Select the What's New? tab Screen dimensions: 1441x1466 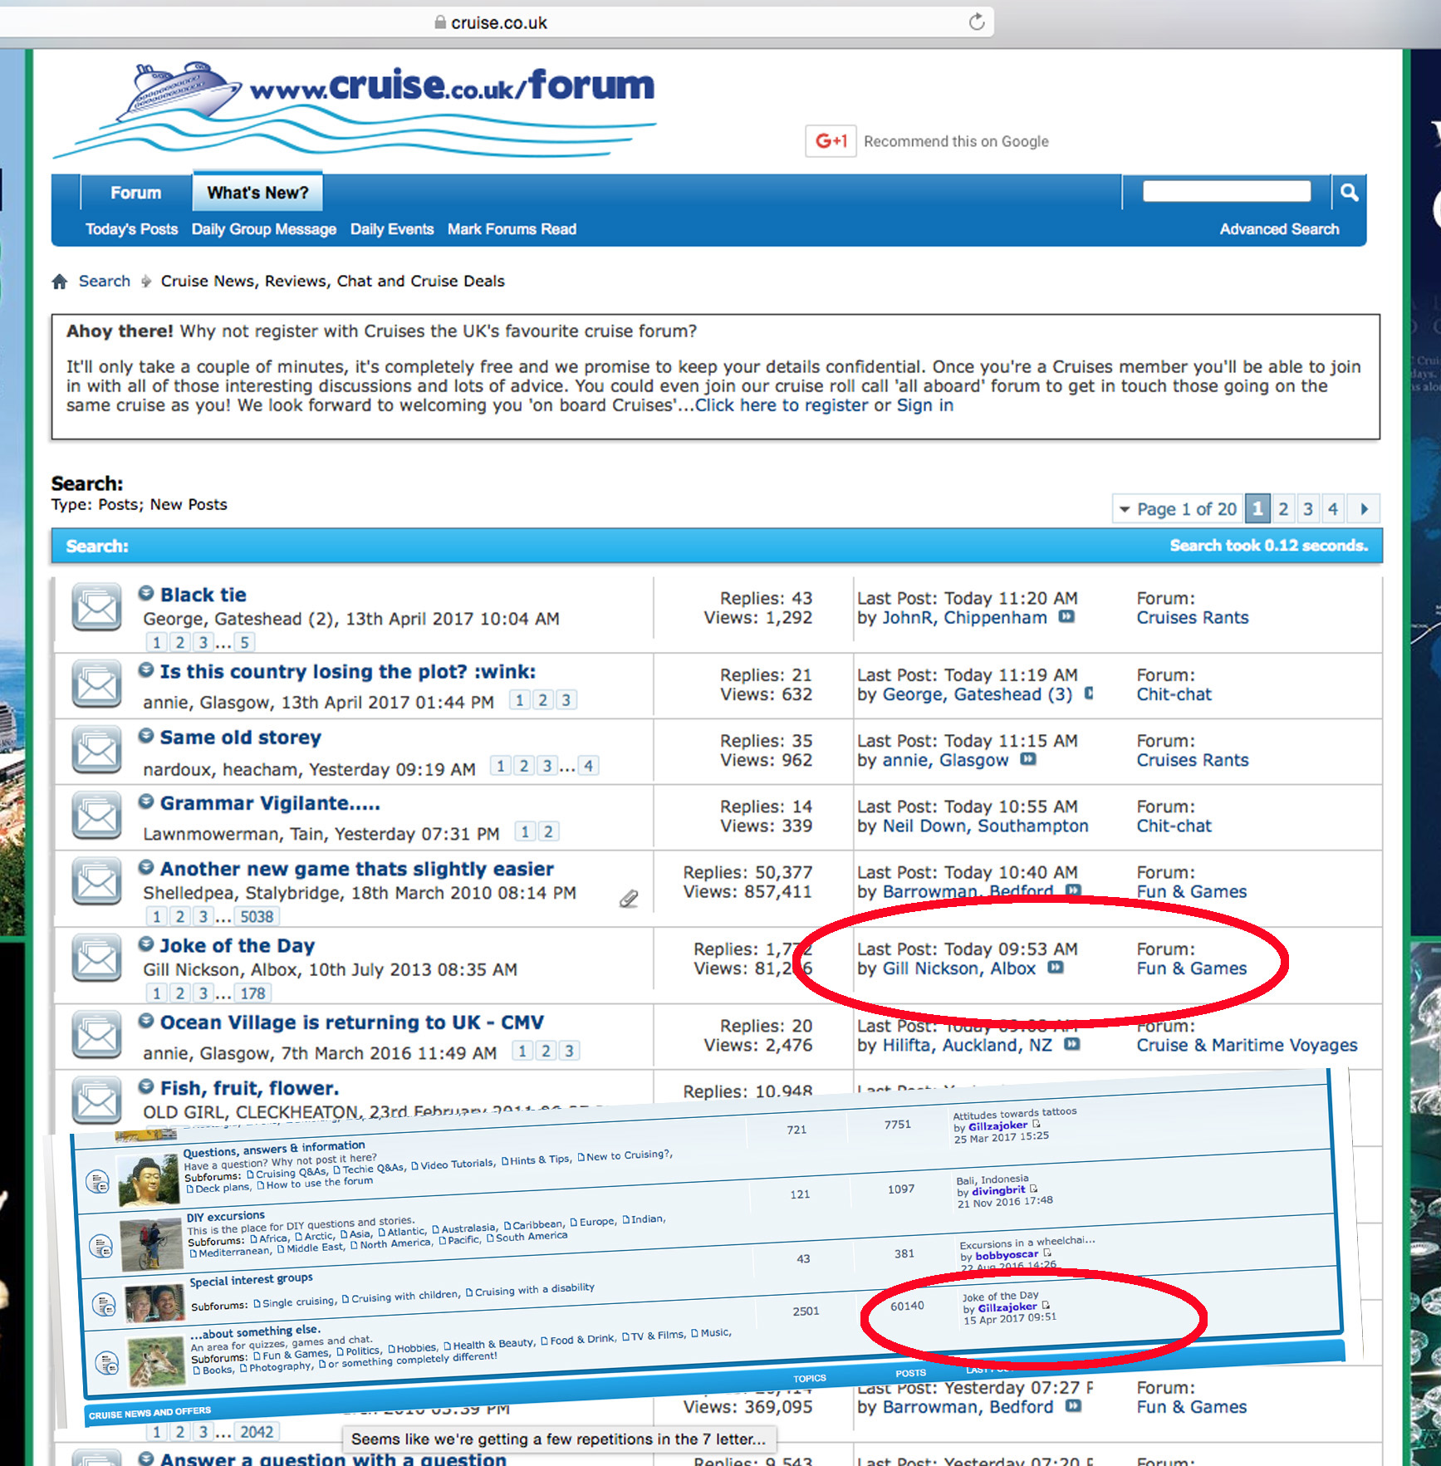click(x=257, y=193)
